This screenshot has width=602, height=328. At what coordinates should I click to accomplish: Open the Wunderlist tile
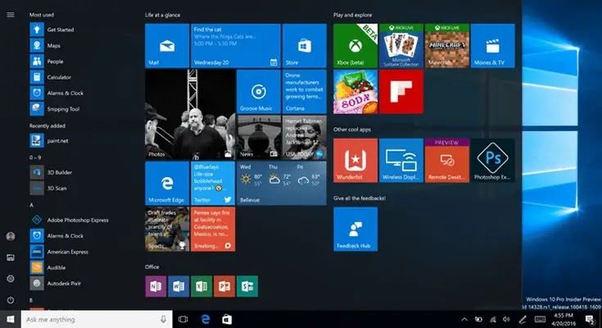tap(355, 161)
